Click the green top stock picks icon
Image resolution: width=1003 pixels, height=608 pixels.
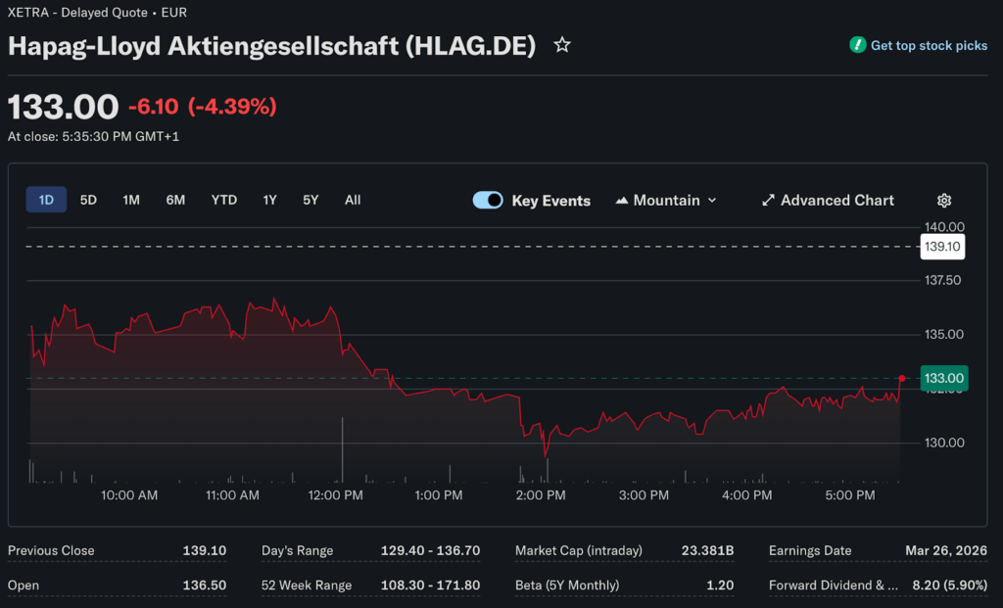tap(858, 45)
